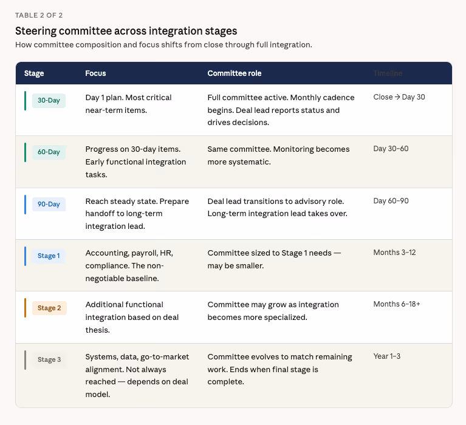Click the 30-Day stage badge
This screenshot has width=466, height=425.
coord(49,100)
